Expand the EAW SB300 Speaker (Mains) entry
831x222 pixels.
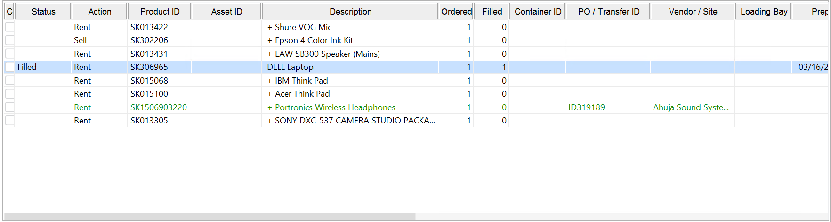point(270,54)
